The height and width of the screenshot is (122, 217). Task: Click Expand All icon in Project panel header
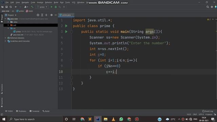click(42, 15)
